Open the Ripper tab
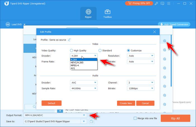 click(88, 14)
